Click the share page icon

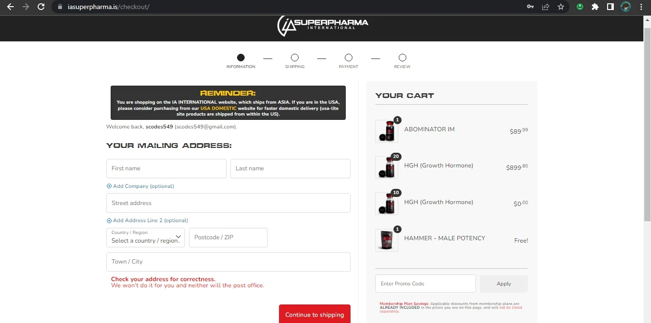pyautogui.click(x=546, y=7)
